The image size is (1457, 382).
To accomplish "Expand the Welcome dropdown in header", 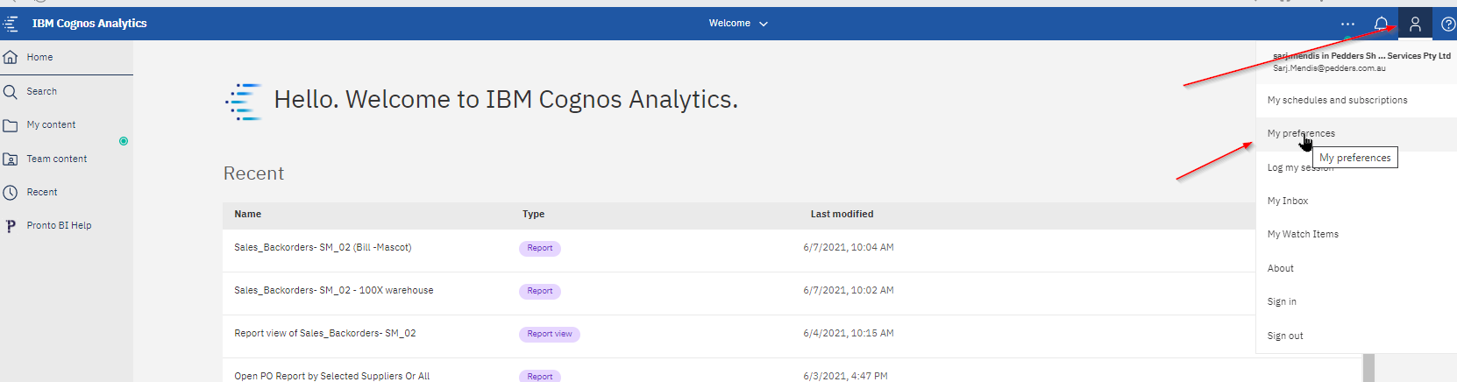I will (x=738, y=24).
